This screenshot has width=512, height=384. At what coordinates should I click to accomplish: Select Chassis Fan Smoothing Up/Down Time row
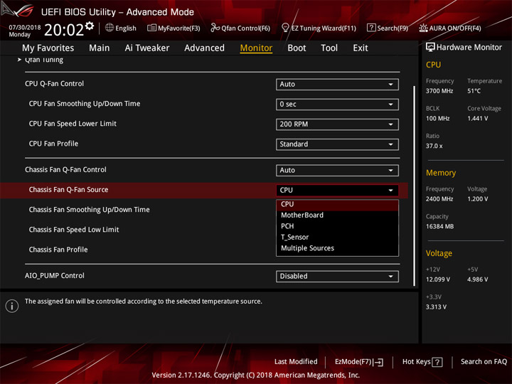(x=89, y=210)
